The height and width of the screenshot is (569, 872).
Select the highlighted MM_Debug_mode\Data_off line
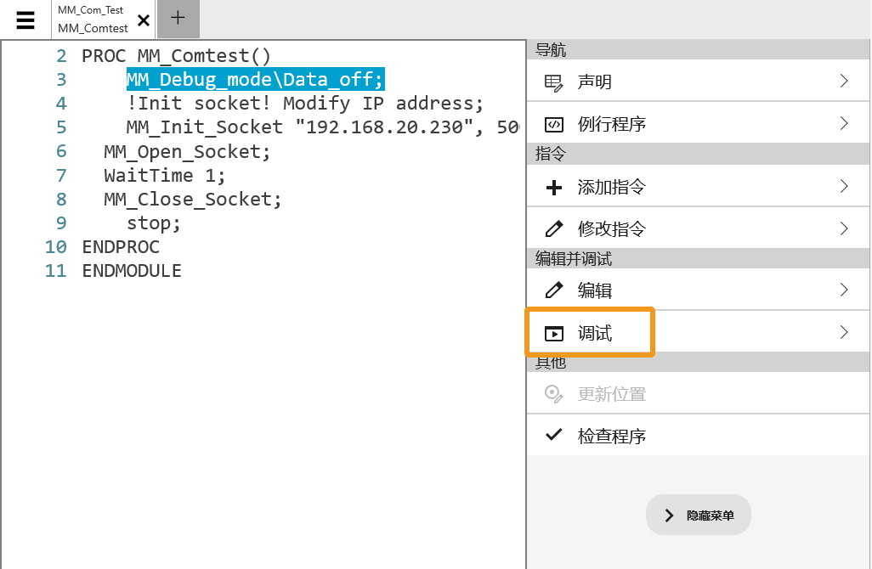click(255, 80)
